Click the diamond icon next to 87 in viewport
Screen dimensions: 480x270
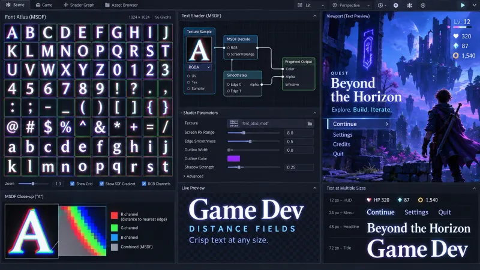456,46
